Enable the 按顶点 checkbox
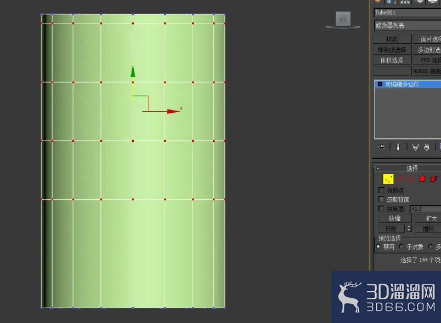The image size is (441, 323). pyautogui.click(x=381, y=191)
